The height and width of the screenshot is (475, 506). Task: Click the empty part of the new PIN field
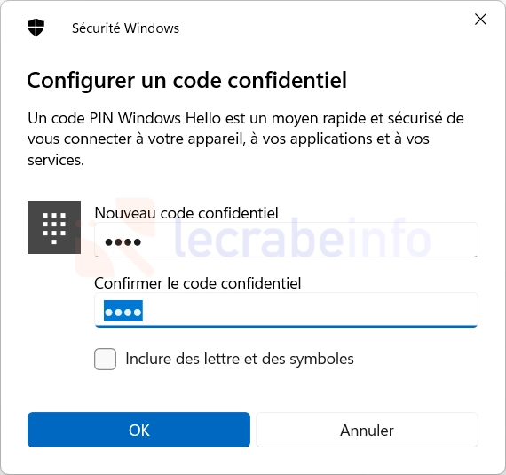point(309,240)
